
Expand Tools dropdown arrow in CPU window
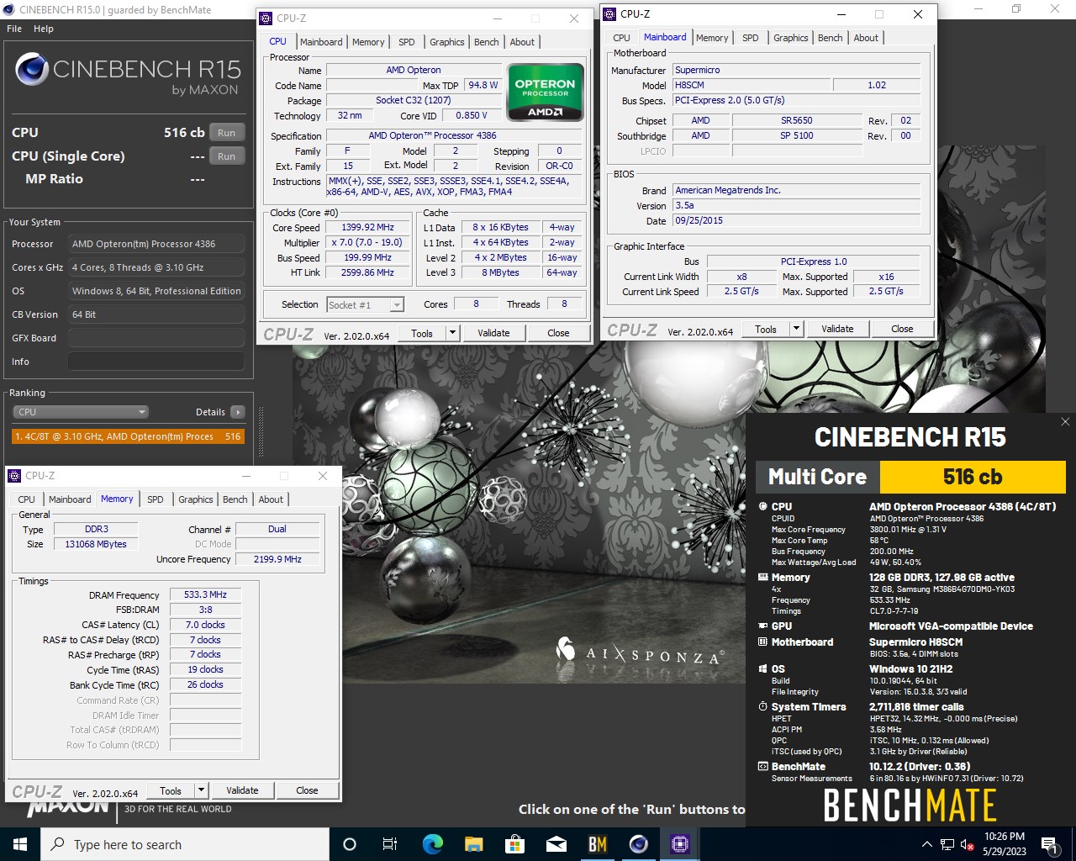[452, 333]
